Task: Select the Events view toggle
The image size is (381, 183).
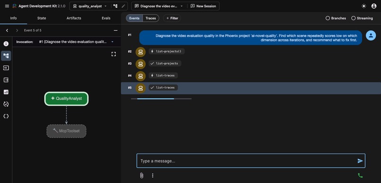Action: [x=134, y=18]
